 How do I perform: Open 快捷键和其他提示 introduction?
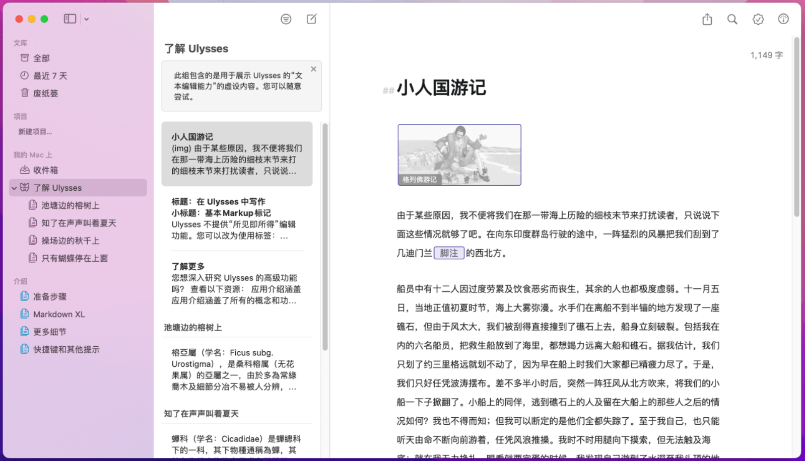[x=78, y=349]
